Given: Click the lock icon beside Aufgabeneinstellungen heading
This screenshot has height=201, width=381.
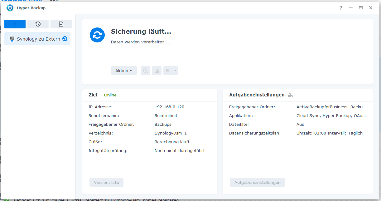Looking at the screenshot, I should (x=290, y=95).
